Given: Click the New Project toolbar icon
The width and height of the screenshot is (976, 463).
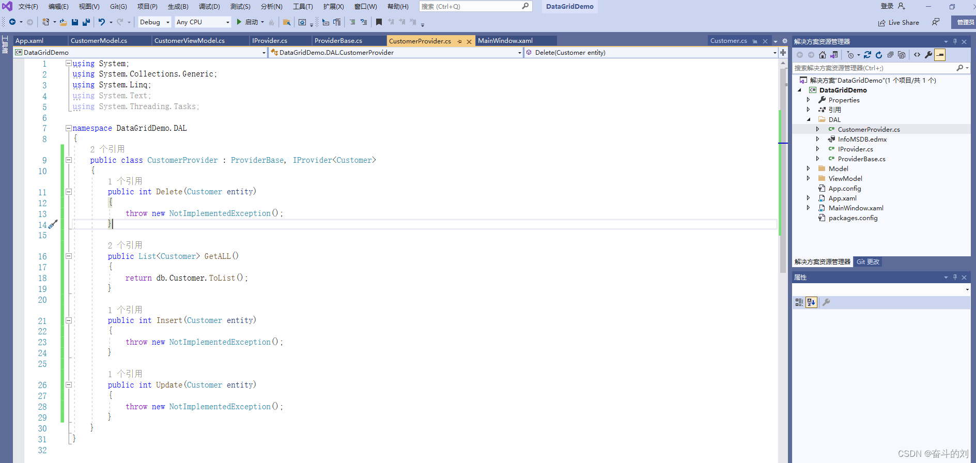Looking at the screenshot, I should click(46, 22).
